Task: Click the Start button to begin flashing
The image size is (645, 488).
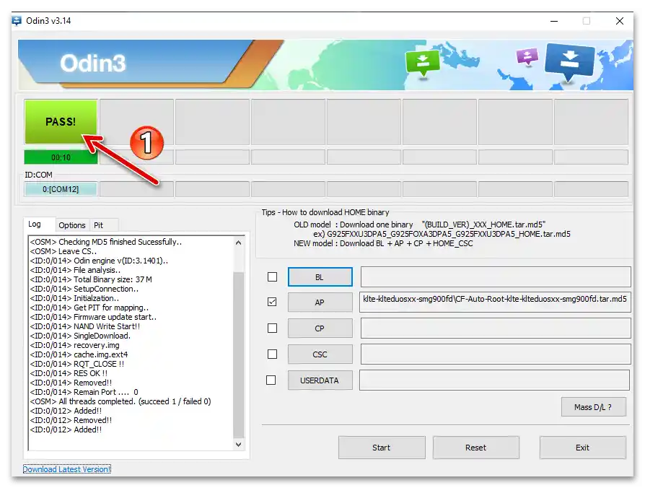Action: (x=382, y=448)
